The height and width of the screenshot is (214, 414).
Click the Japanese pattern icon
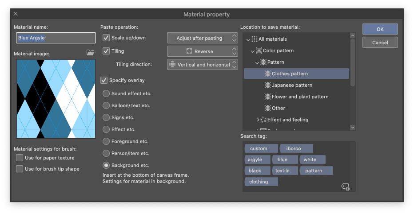[x=267, y=85]
